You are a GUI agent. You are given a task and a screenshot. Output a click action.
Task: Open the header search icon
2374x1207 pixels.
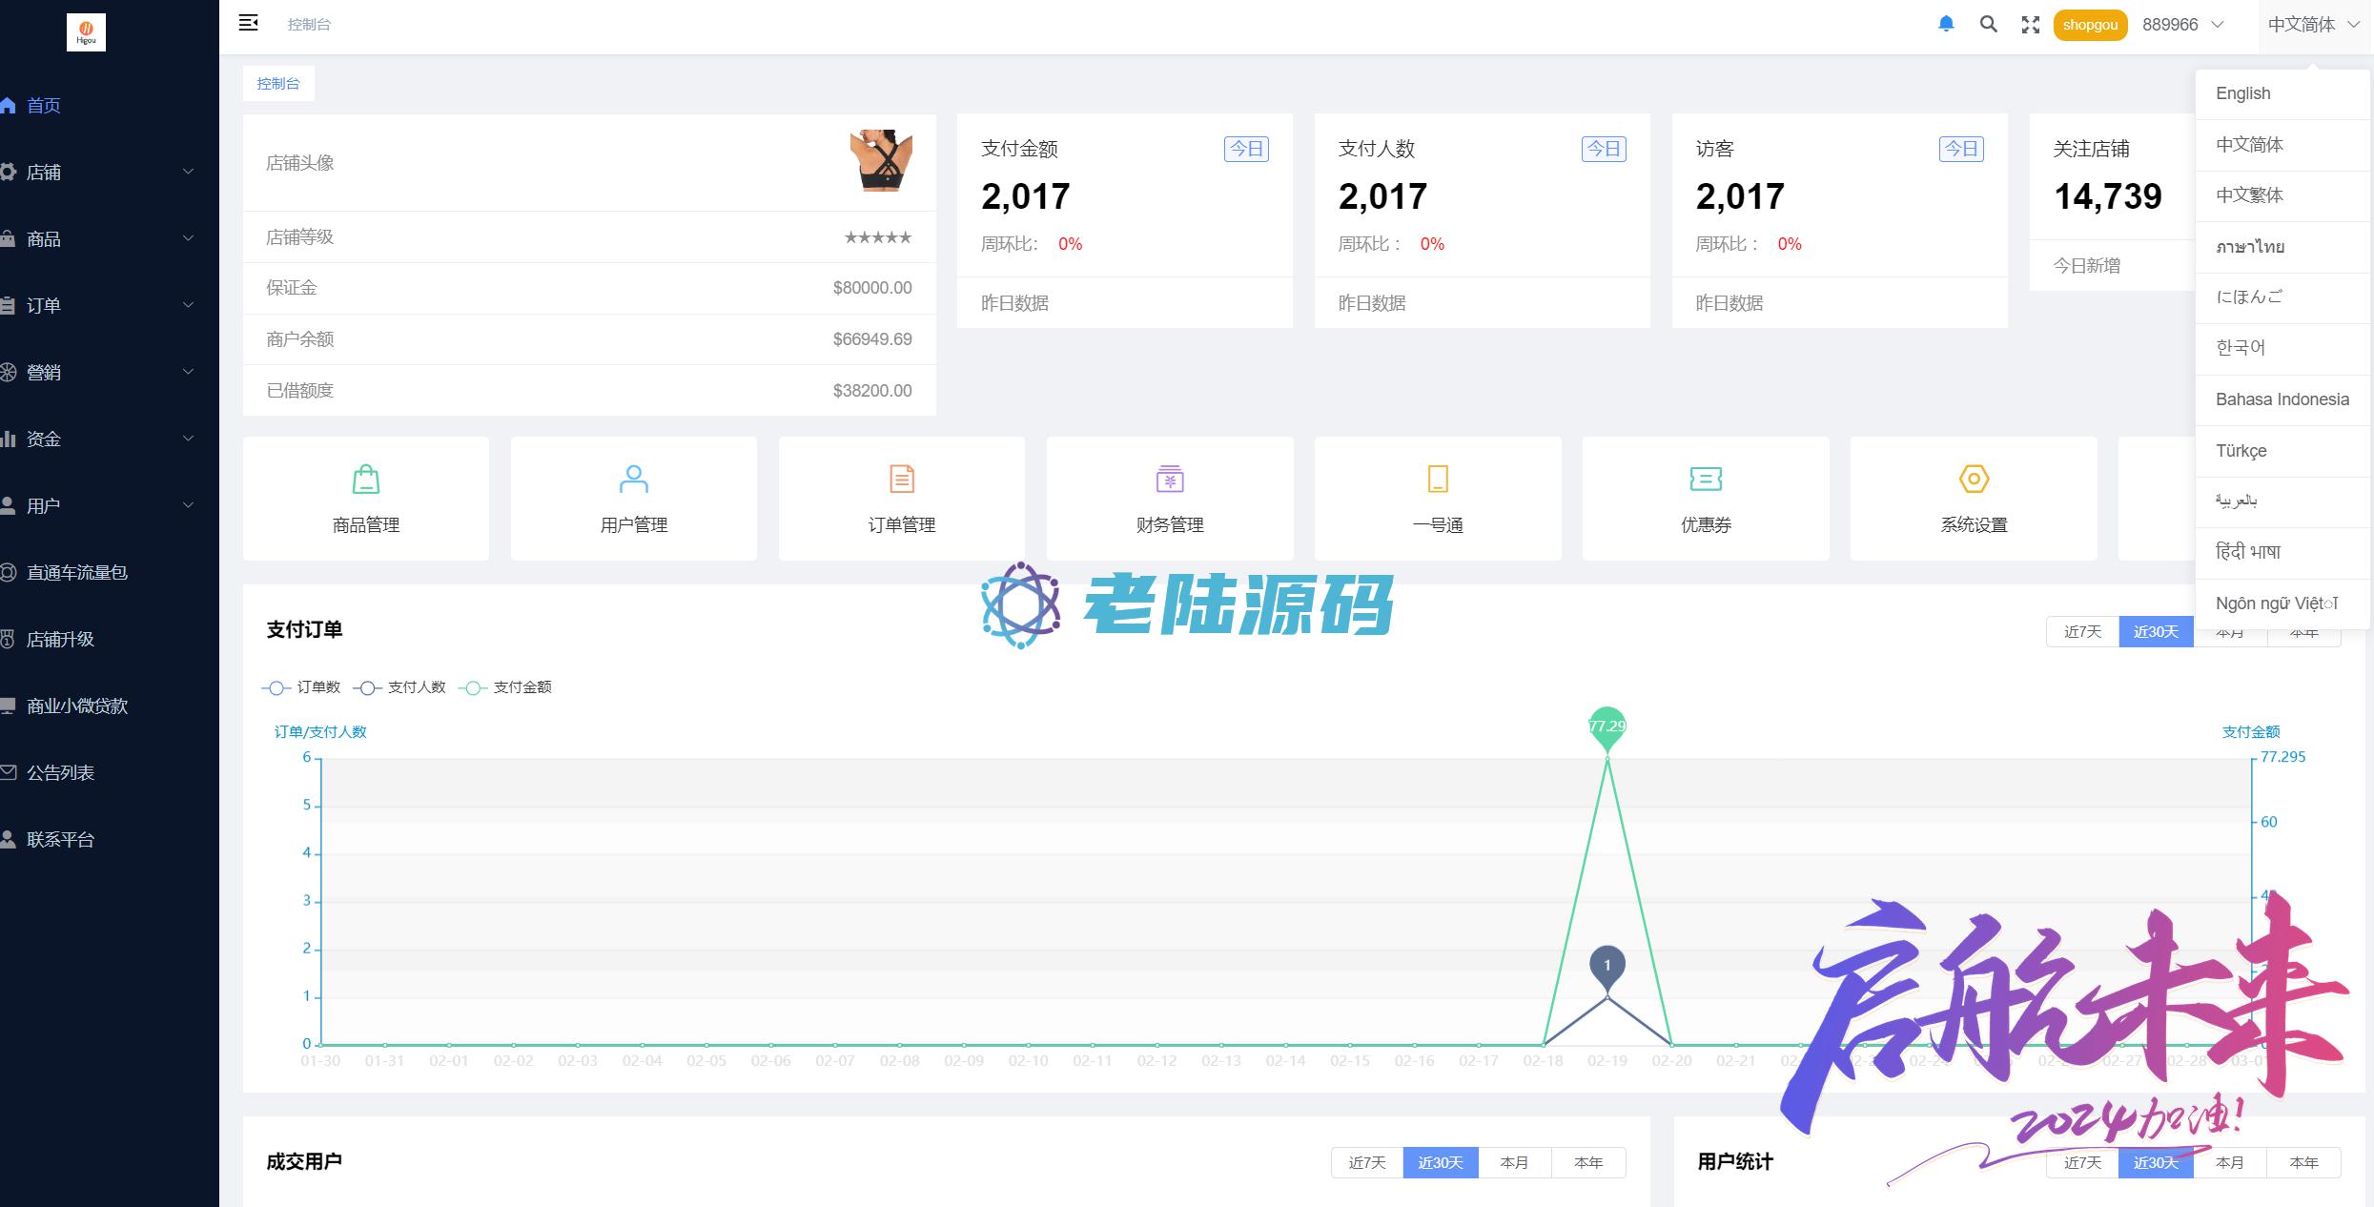tap(1988, 24)
